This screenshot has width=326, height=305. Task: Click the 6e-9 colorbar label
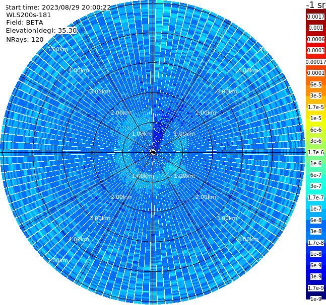pyautogui.click(x=315, y=265)
